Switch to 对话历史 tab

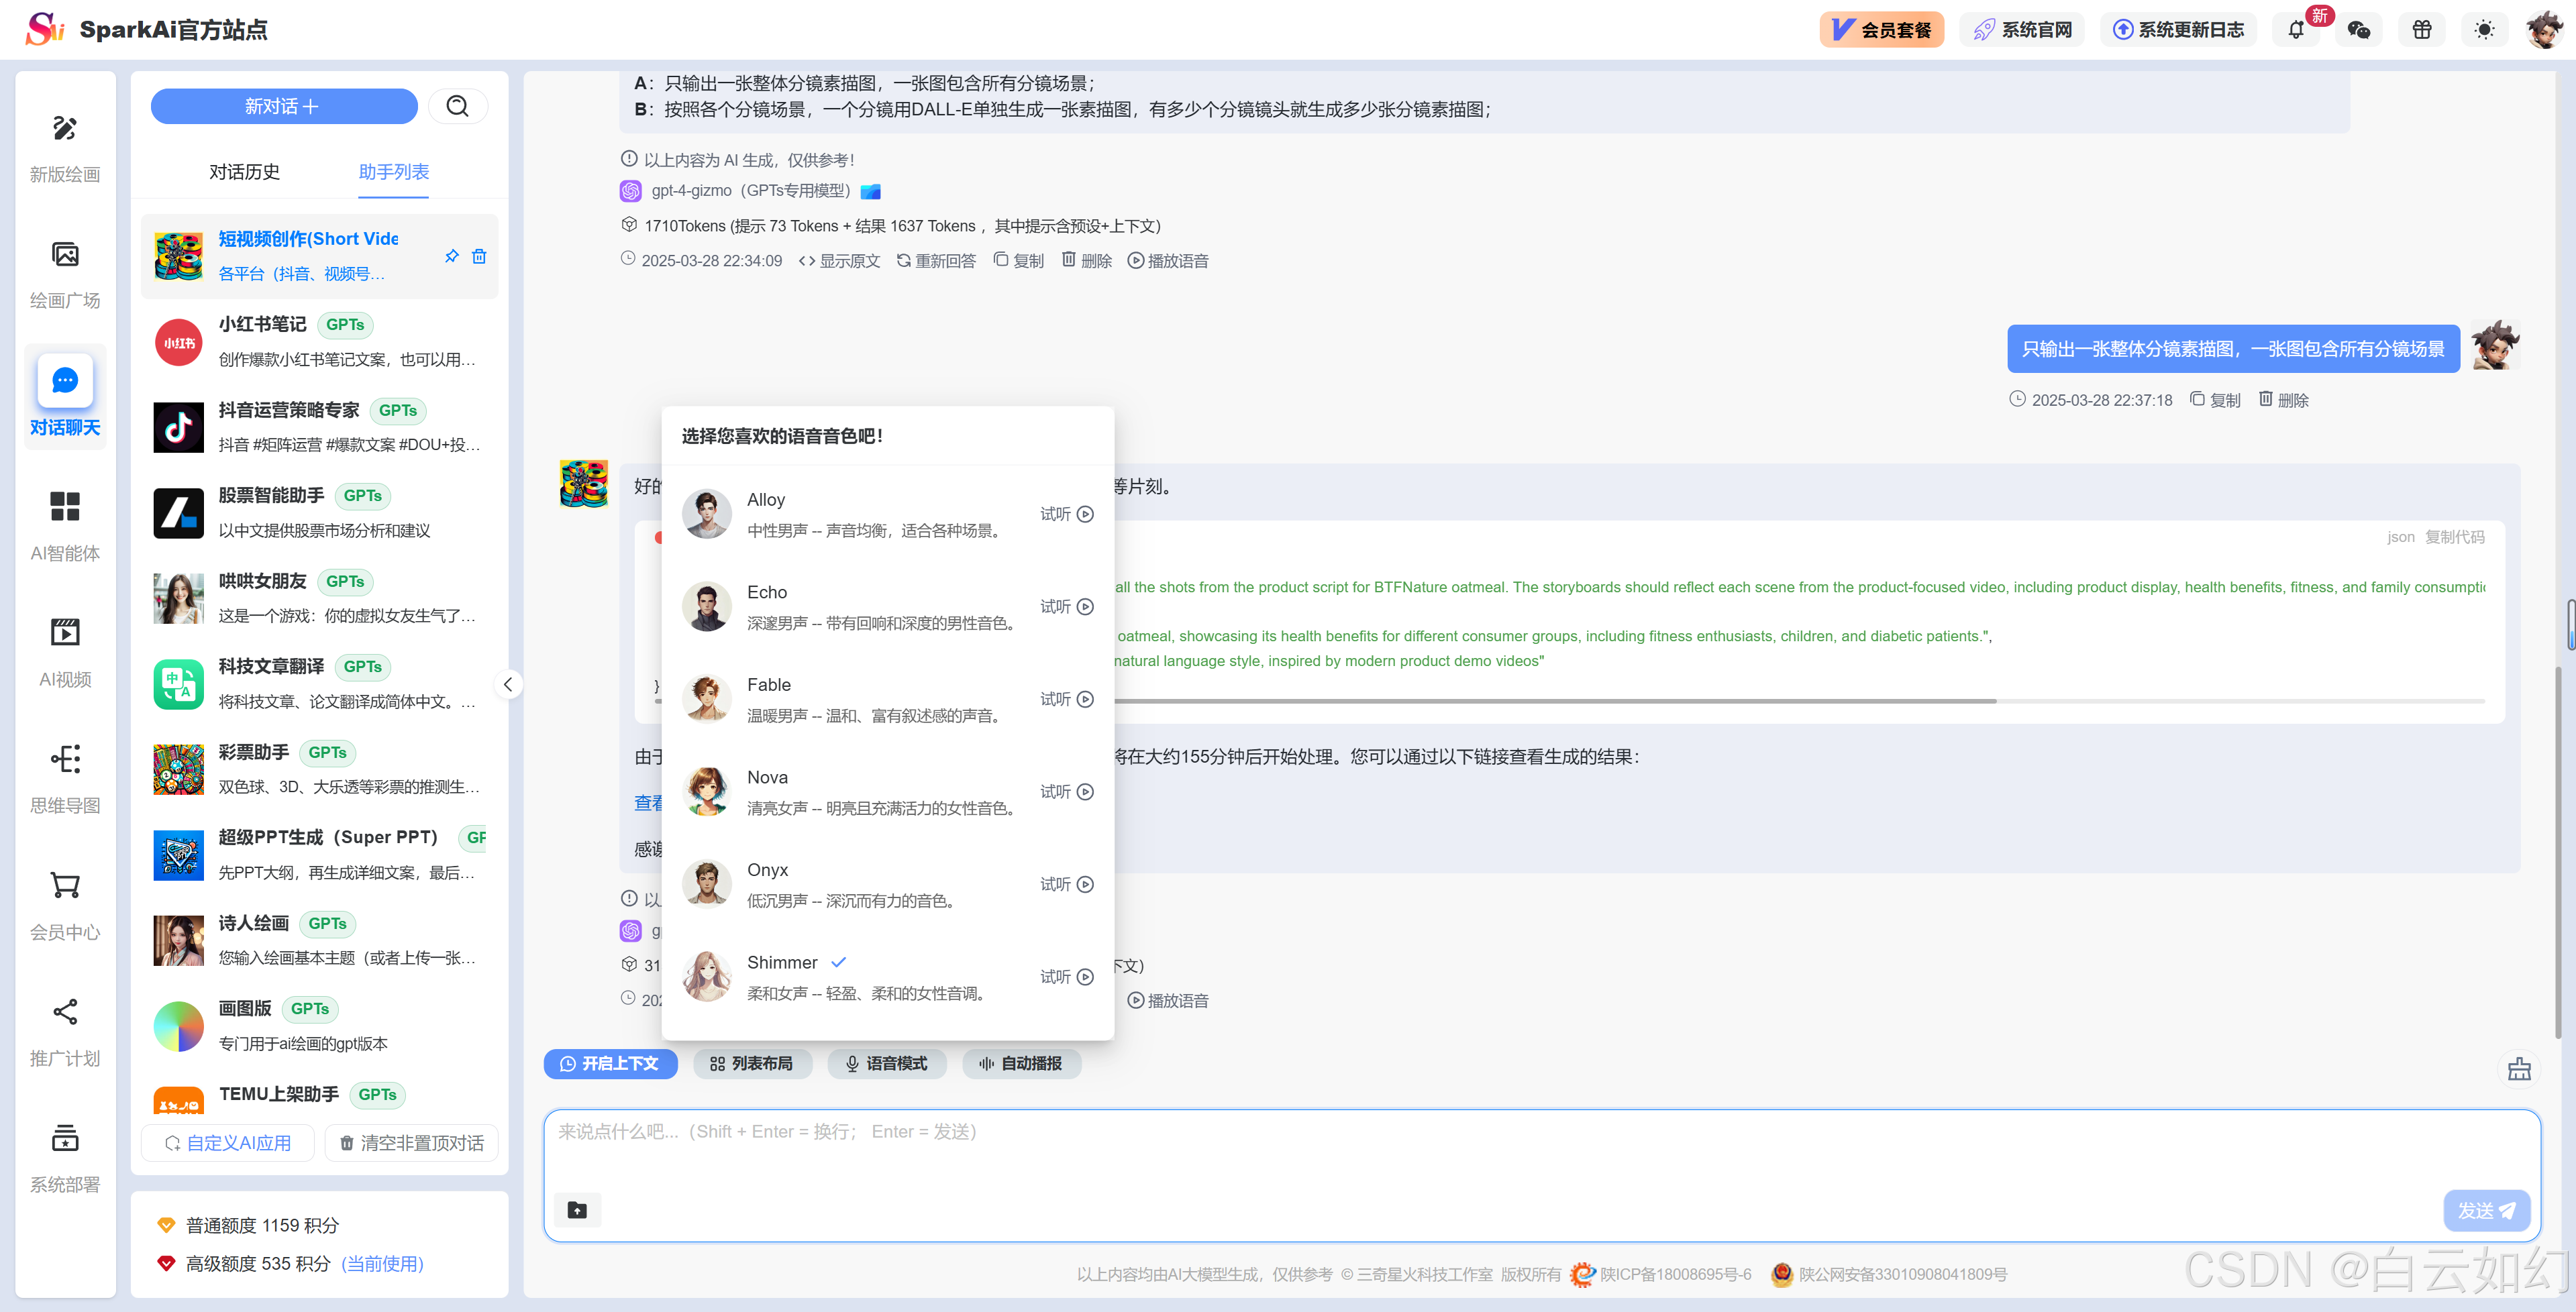click(244, 172)
